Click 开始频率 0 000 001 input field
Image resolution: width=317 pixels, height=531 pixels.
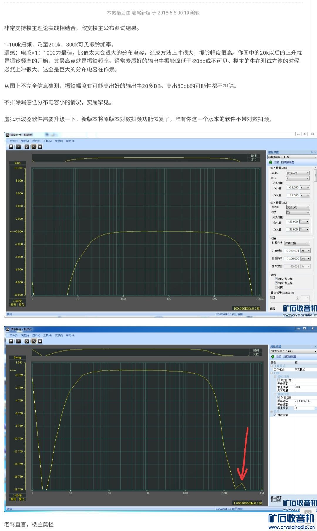coord(292,251)
